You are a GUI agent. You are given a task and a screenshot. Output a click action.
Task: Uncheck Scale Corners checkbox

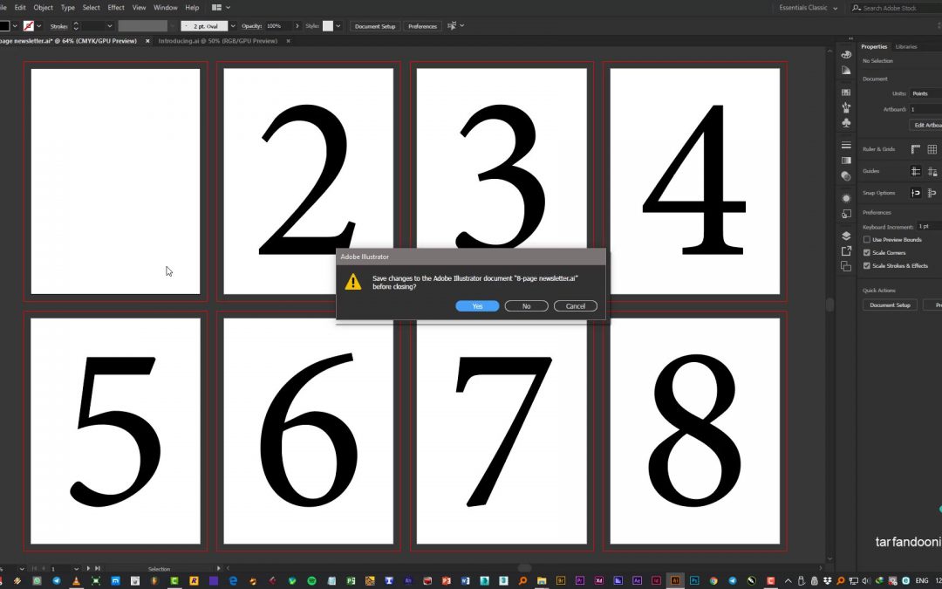[866, 252]
